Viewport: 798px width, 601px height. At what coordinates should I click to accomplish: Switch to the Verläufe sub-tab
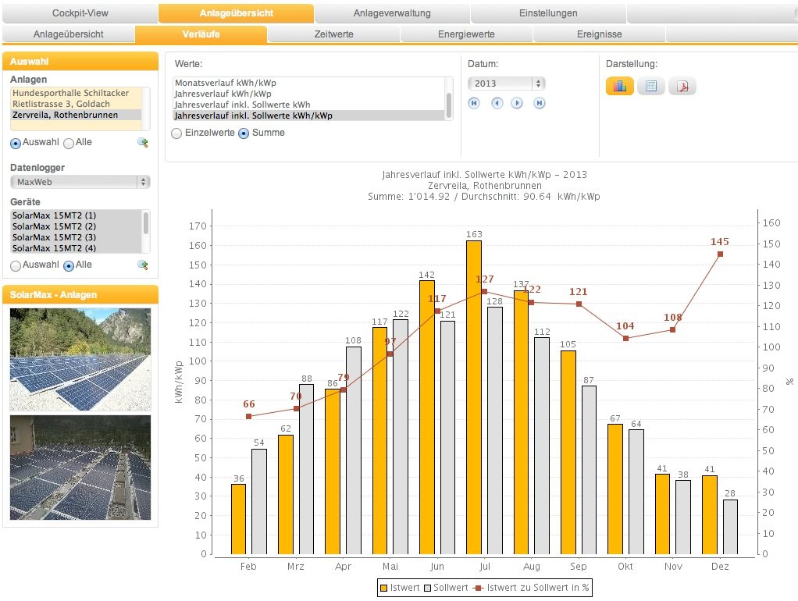(x=201, y=34)
